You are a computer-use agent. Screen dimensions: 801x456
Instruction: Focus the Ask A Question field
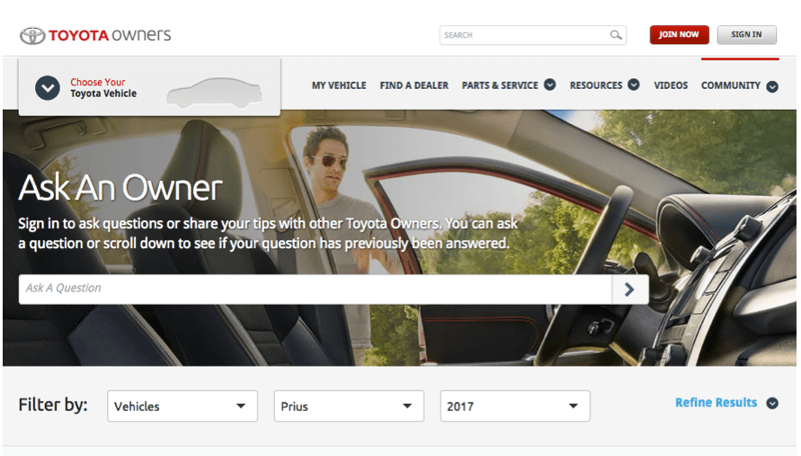point(315,289)
